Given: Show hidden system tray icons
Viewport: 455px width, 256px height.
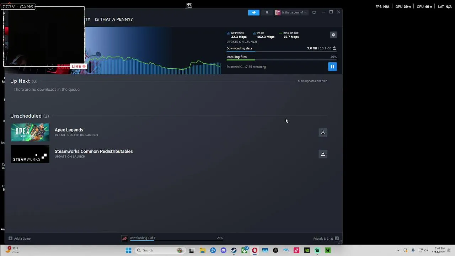Looking at the screenshot, I should 398,250.
